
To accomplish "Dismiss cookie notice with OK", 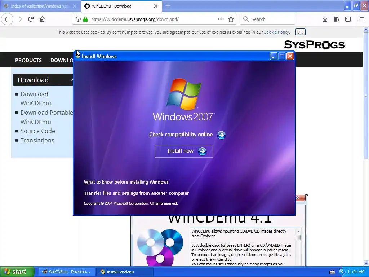I will pyautogui.click(x=300, y=32).
